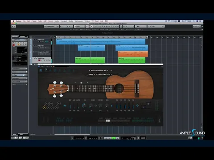214x160 pixels.
Task: Adjust the MASTER volume slider in the plugin
Action: [78, 105]
